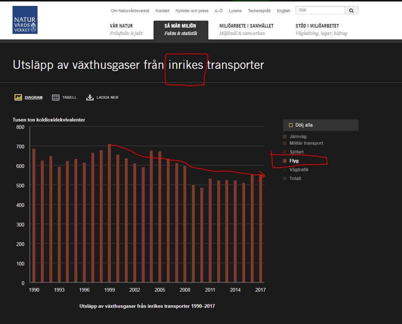Check the Dölj alla box
Screen dimensions: 402x324
[291, 125]
